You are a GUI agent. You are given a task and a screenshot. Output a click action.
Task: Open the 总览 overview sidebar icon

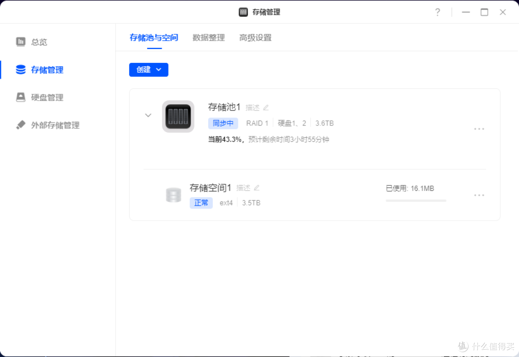(x=21, y=42)
